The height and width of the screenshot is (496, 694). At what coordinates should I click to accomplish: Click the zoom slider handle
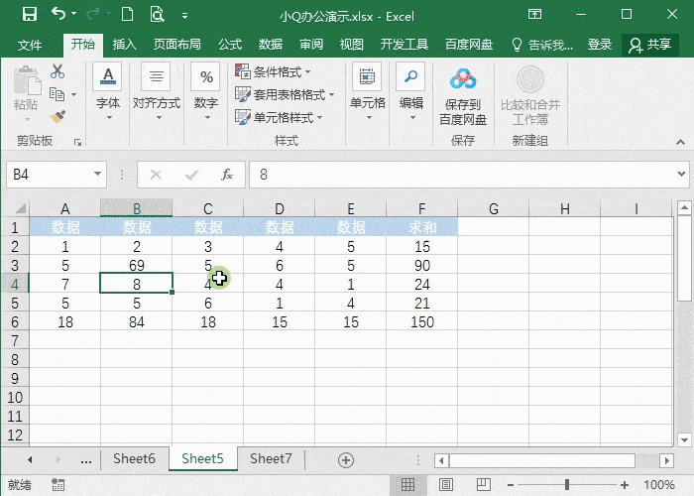point(567,485)
